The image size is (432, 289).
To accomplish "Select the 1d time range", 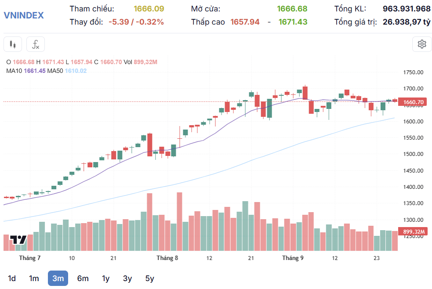I will [x=12, y=278].
